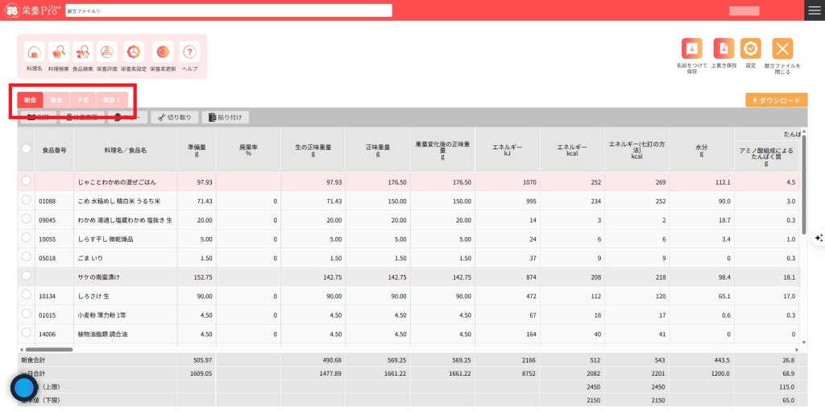Open the 料理名 dish name tool
The width and height of the screenshot is (825, 412).
click(x=34, y=52)
